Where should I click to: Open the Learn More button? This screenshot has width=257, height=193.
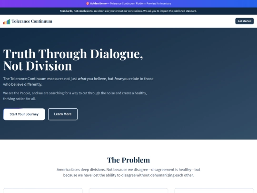click(63, 114)
